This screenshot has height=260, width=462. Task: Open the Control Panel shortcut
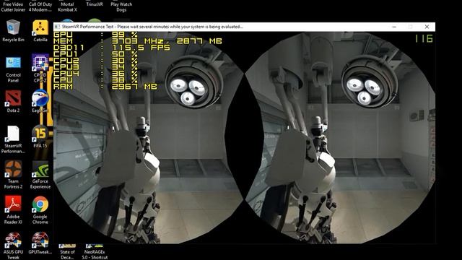tap(13, 69)
